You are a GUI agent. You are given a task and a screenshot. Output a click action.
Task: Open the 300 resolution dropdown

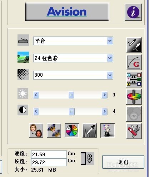coord(73,75)
